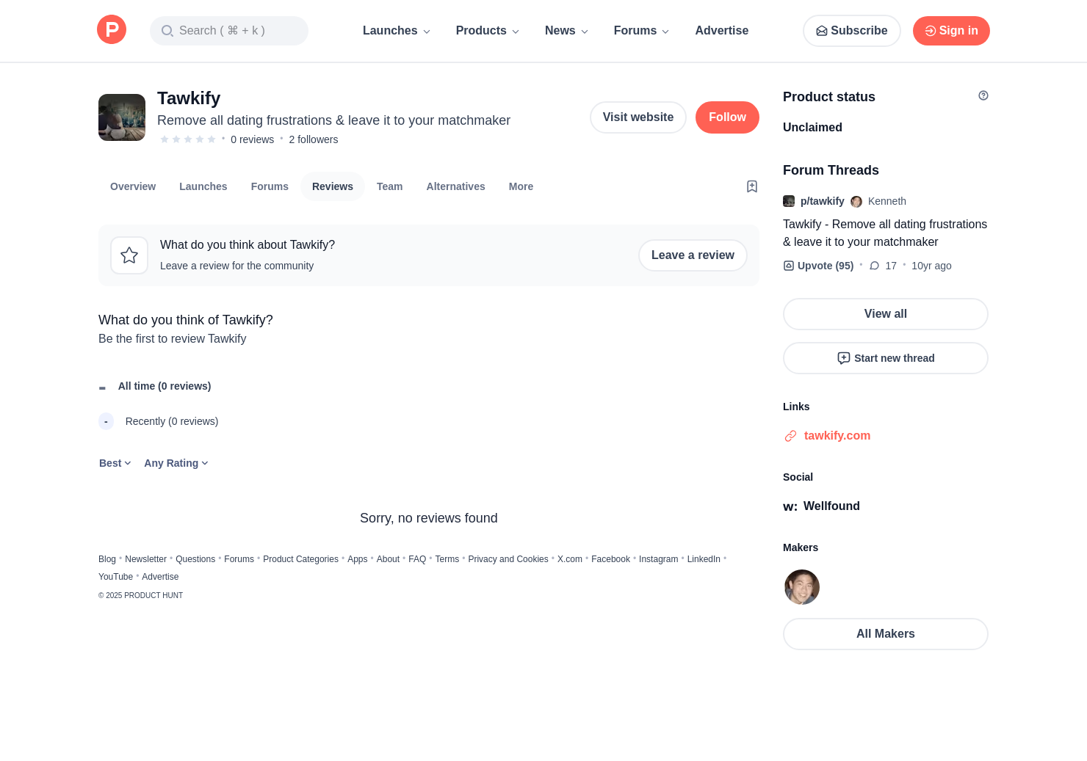Screen dimensions: 1087x761
Task: Start new thread button
Action: point(886,358)
